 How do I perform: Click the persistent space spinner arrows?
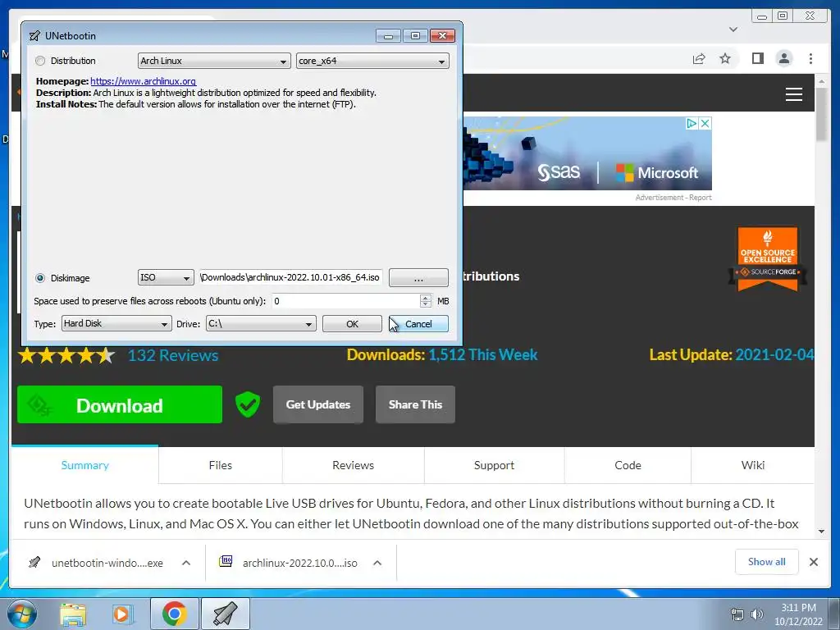[426, 301]
